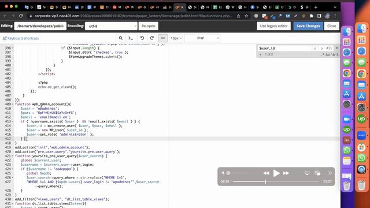This screenshot has height=208, width=370.
Task: Seek on the video progress bar
Action: pos(276,181)
